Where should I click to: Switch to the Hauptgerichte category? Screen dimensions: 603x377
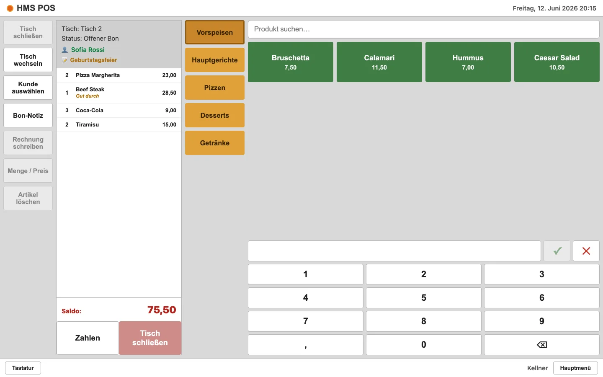[215, 60]
